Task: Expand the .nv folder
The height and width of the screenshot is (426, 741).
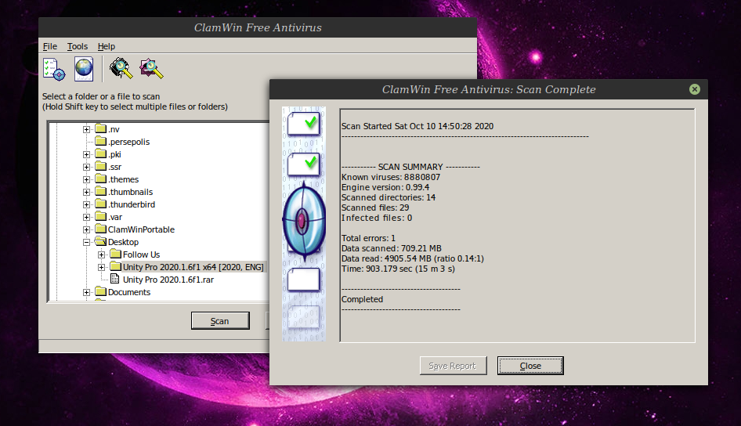Action: (x=86, y=129)
